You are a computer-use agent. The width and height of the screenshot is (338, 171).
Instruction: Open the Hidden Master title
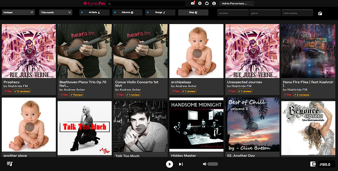click(184, 155)
